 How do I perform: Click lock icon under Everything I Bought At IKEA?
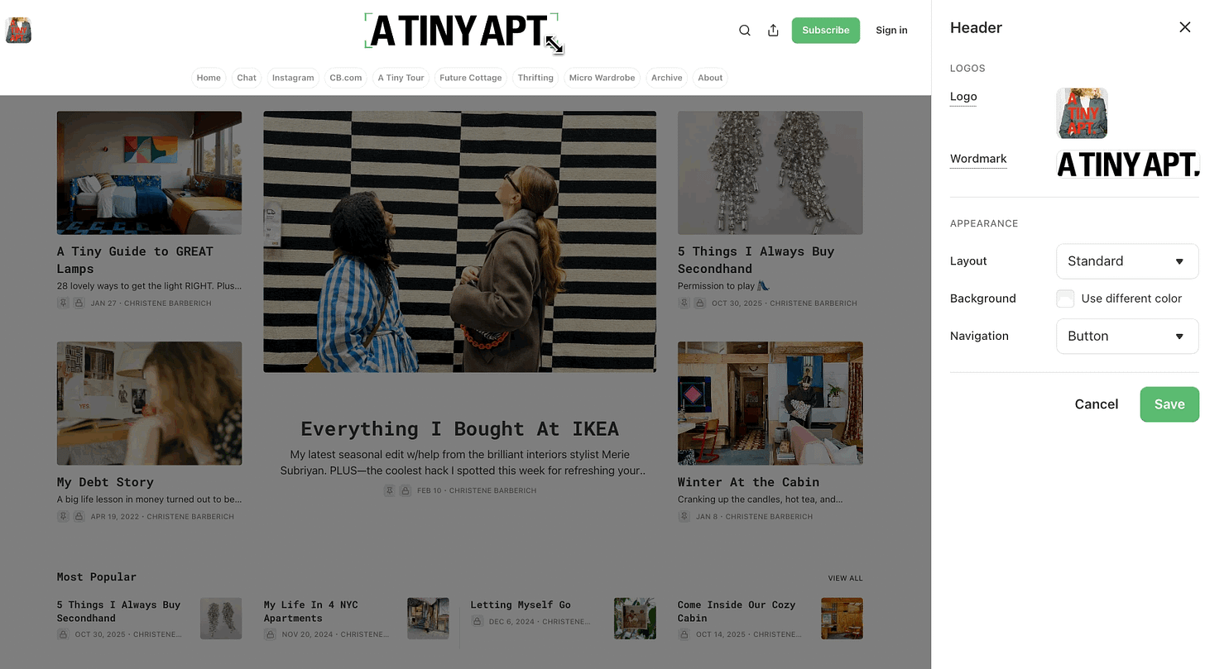coord(405,490)
